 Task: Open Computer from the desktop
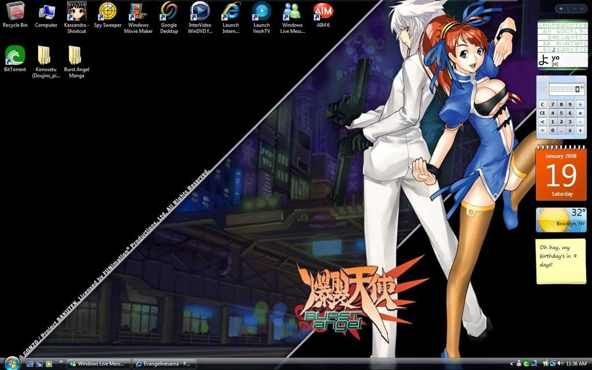tap(46, 10)
